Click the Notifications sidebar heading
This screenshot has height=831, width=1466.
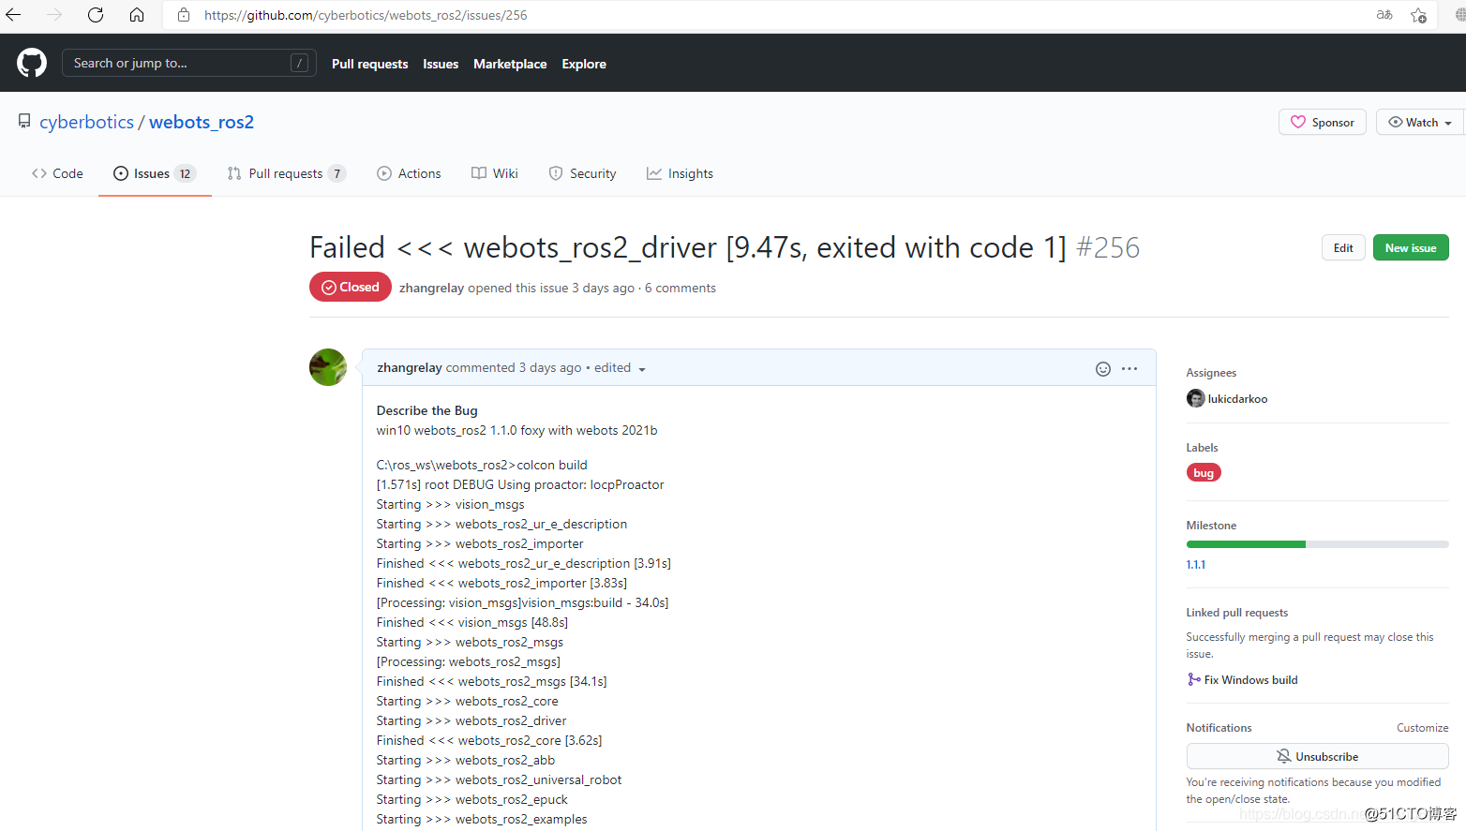point(1219,727)
